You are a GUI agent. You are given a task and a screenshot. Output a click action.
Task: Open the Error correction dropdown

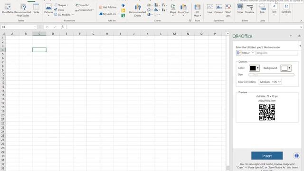click(x=270, y=82)
